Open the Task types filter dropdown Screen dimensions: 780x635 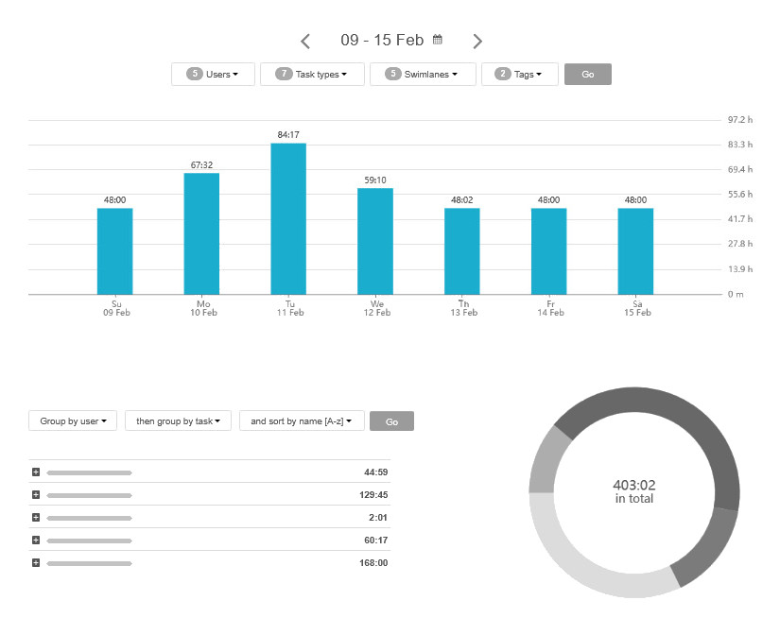point(312,74)
